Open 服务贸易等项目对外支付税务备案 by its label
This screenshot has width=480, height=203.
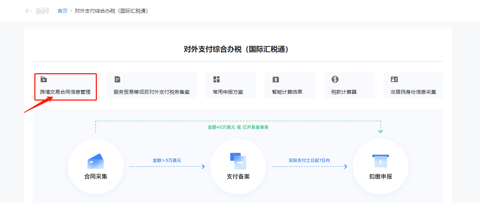[151, 92]
